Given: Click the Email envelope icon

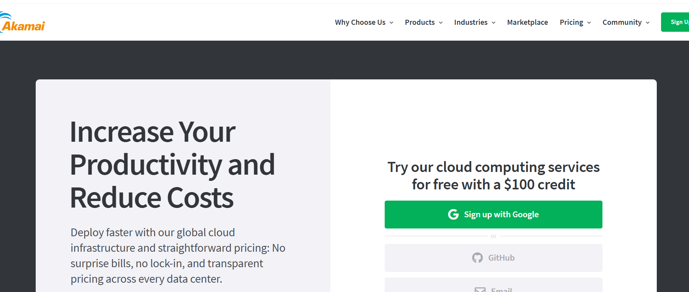Looking at the screenshot, I should pos(480,289).
